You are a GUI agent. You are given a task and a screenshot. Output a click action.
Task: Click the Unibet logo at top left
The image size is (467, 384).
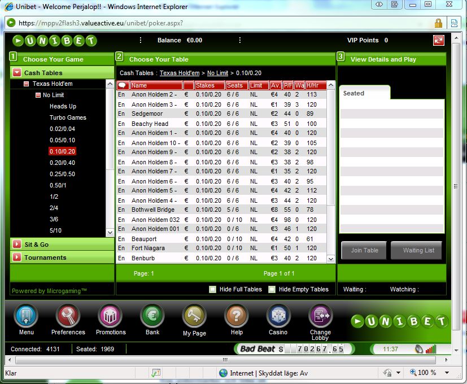pos(55,41)
